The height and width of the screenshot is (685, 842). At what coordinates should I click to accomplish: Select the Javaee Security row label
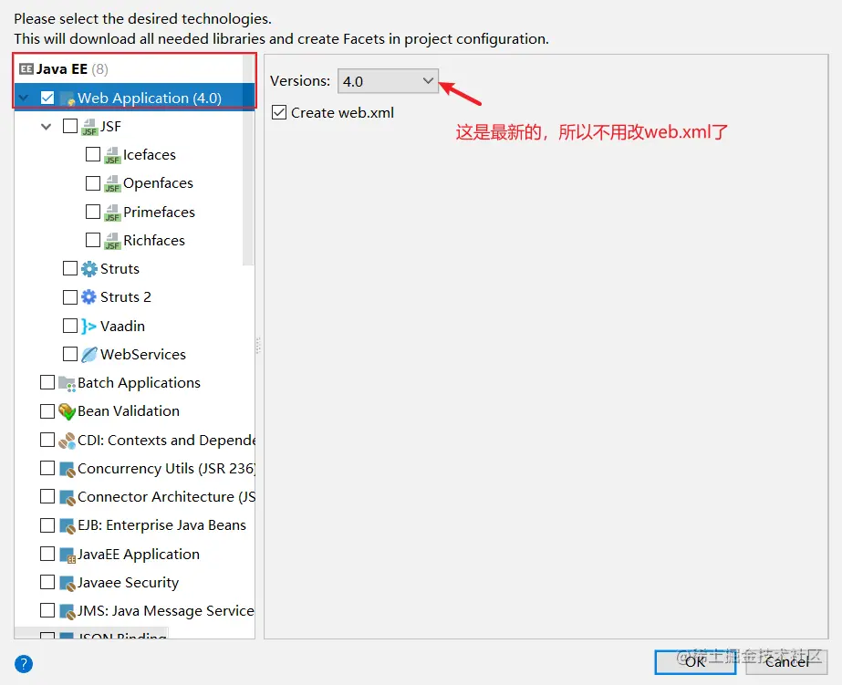[x=128, y=583]
